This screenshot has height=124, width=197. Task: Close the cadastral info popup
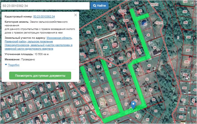(76, 15)
